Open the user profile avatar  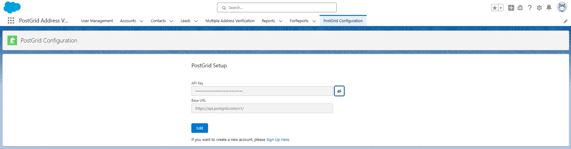click(562, 7)
